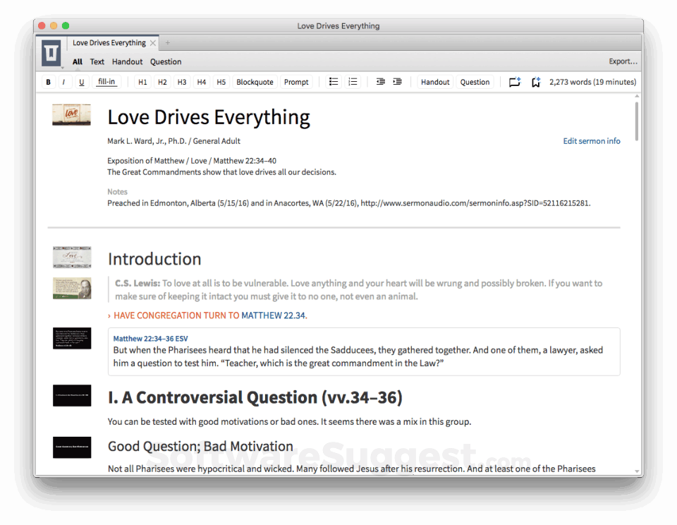
Task: Switch to the Text filter view
Action: coord(97,61)
